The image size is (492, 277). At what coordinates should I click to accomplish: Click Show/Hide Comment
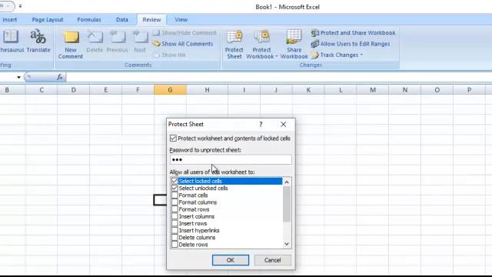184,32
